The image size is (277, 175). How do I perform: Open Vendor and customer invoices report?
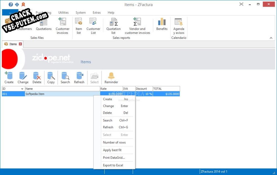pyautogui.click(x=137, y=26)
